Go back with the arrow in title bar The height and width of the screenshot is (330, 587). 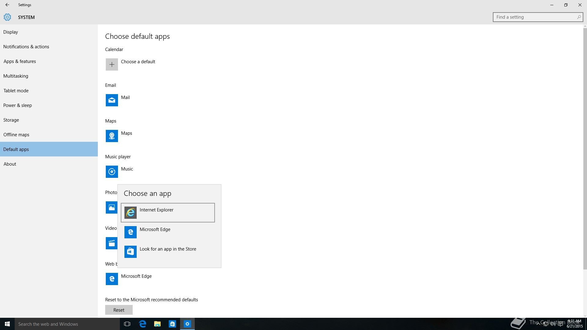point(7,5)
